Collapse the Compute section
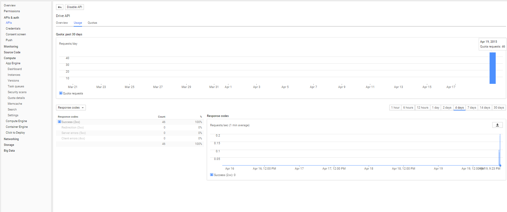 click(x=10, y=58)
